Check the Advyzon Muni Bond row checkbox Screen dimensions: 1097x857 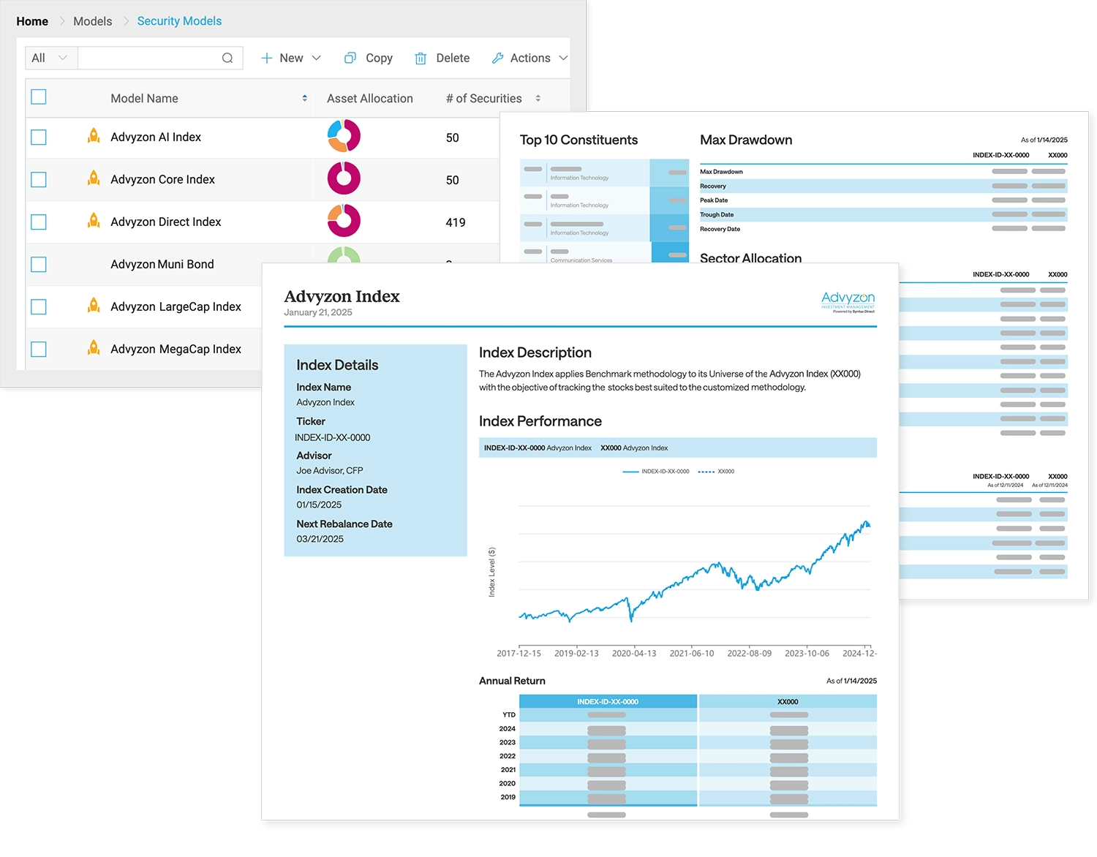tap(39, 265)
